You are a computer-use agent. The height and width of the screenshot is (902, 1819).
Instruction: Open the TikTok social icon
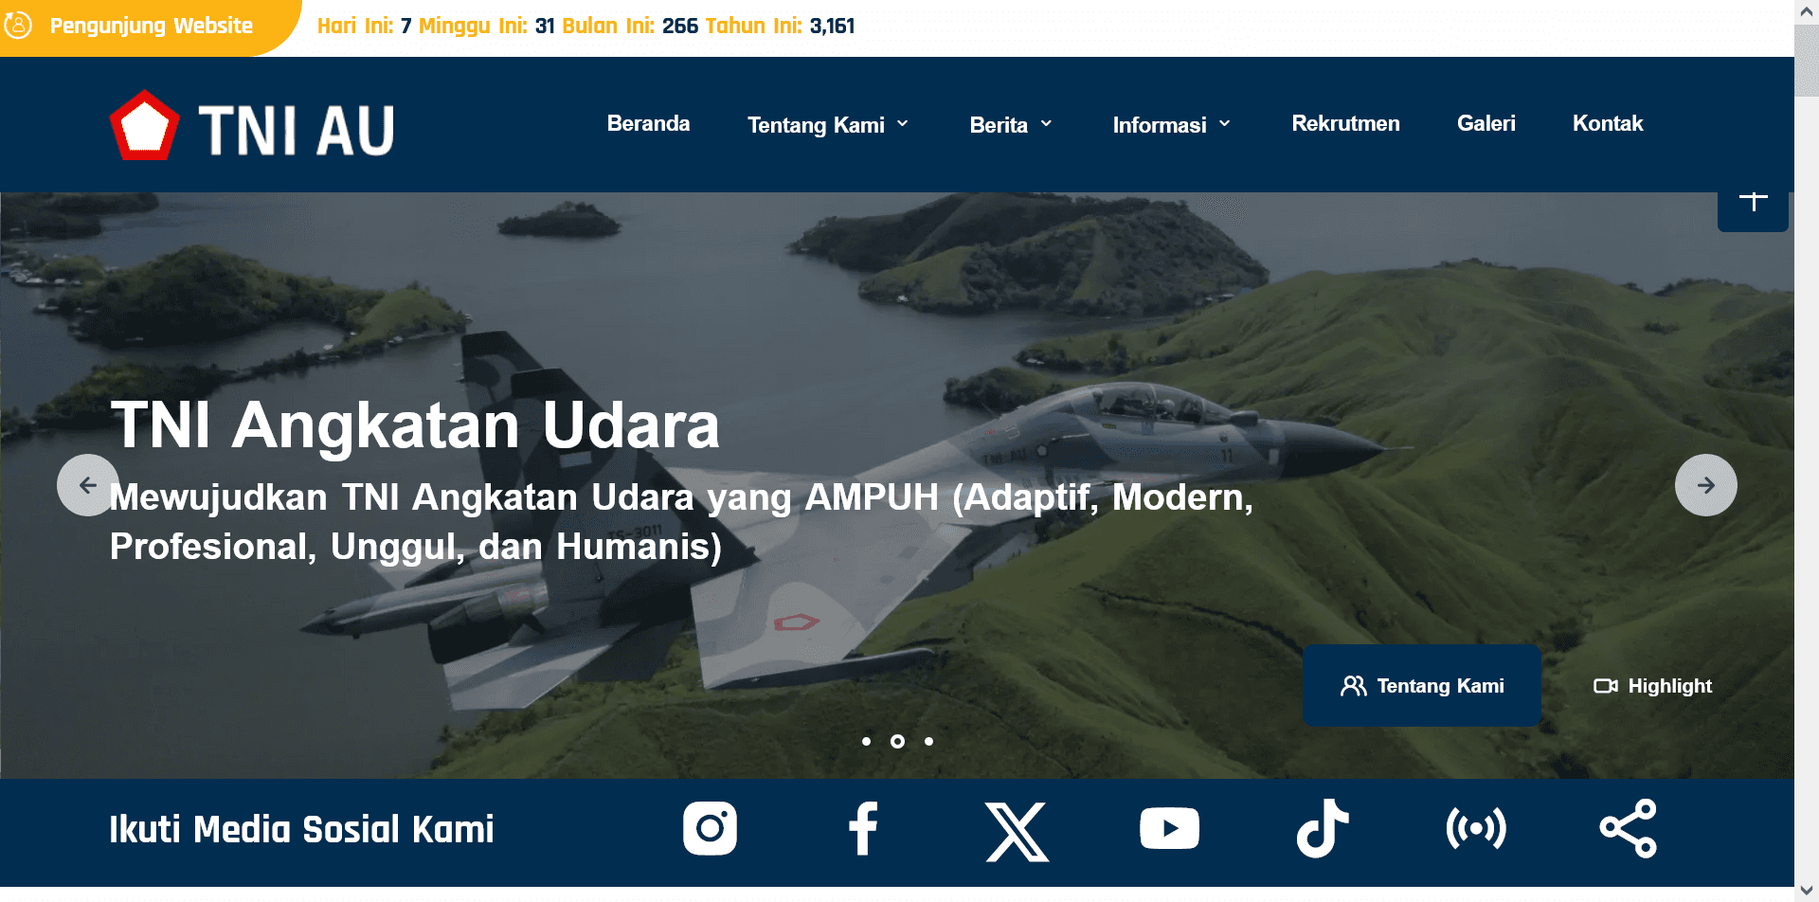(1323, 828)
